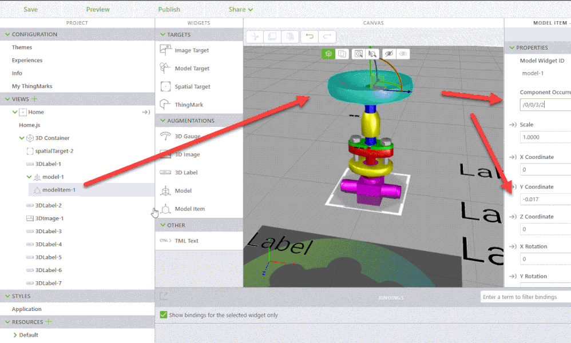Collapse the STYLES section

(7, 296)
